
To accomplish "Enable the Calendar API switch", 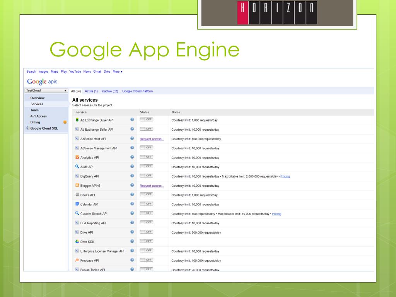I will click(x=147, y=203).
